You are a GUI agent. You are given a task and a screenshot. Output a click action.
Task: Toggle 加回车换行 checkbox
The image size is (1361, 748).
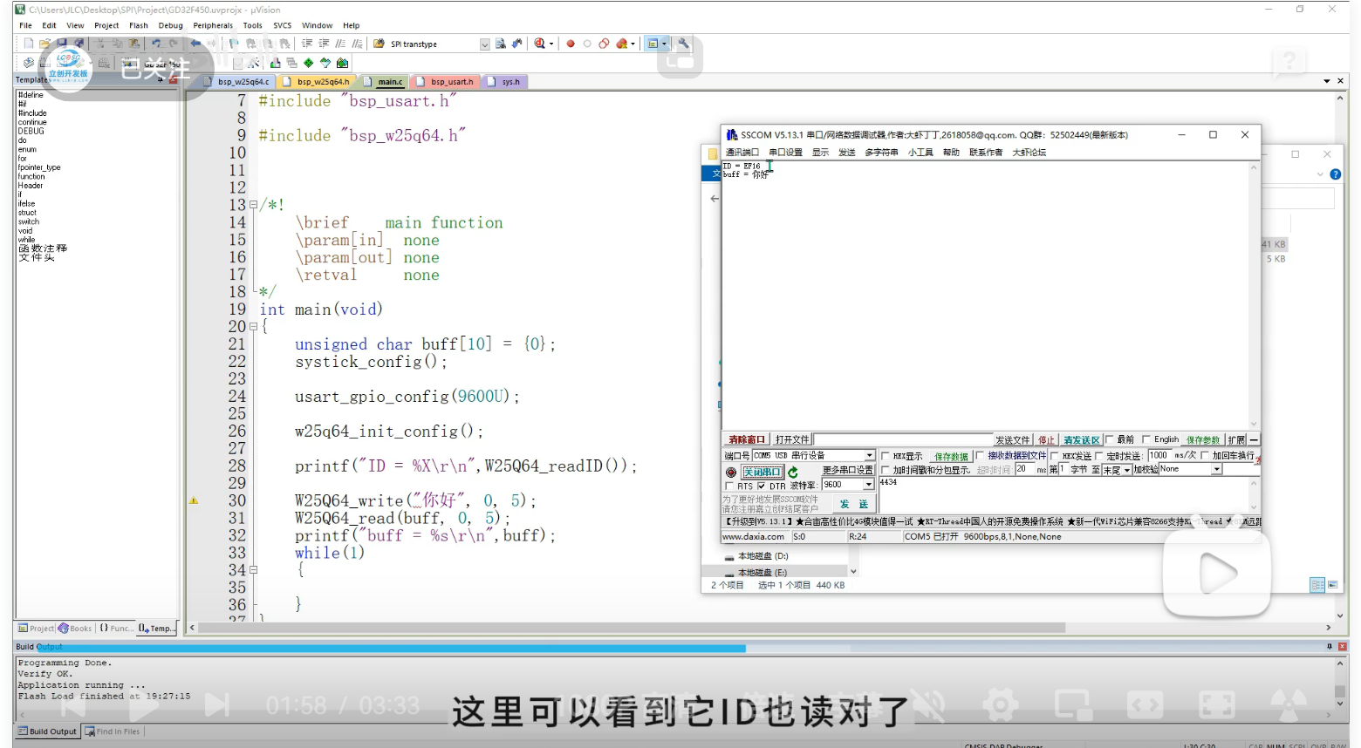point(1205,455)
